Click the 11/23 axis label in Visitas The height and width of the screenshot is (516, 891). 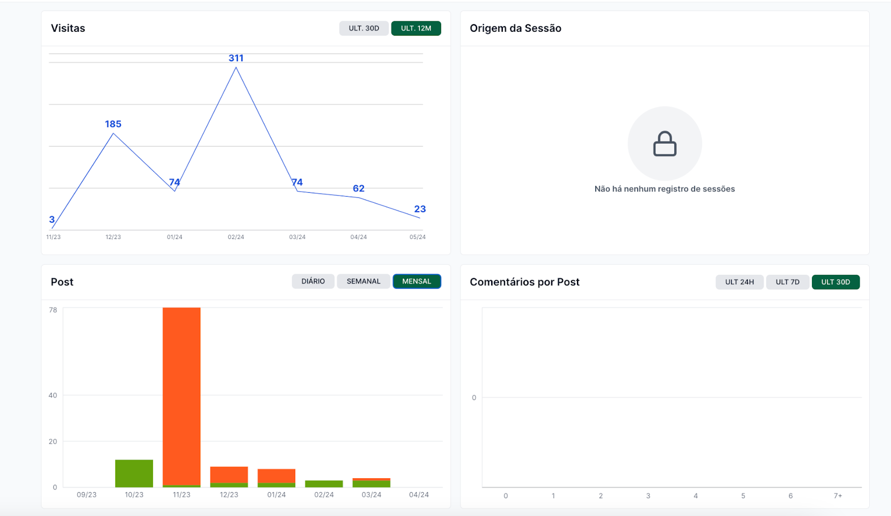(53, 237)
